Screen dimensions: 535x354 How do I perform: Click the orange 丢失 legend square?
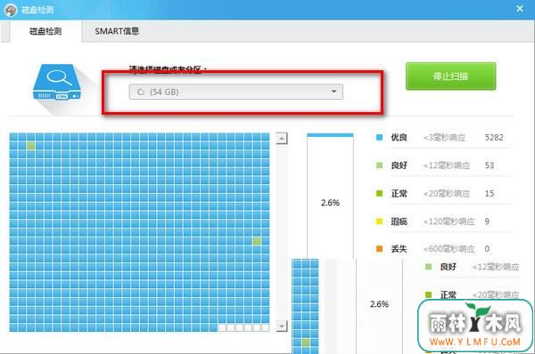click(x=379, y=249)
